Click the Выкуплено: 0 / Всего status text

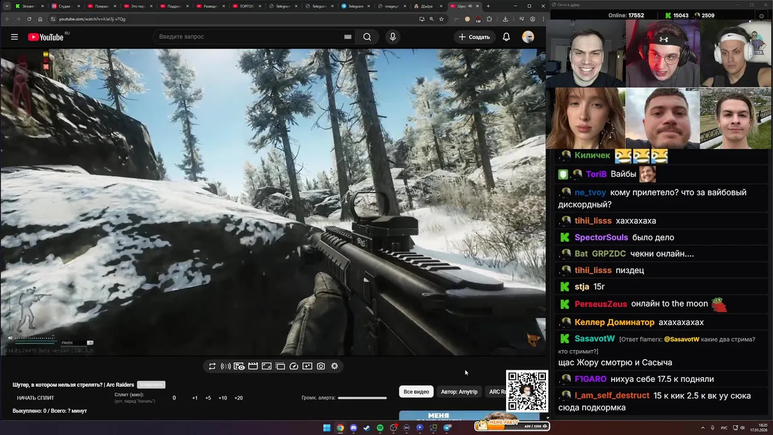[50, 411]
